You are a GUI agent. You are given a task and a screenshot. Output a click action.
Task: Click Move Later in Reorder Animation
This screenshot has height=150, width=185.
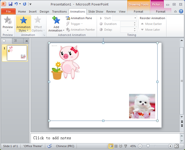[x=151, y=30]
